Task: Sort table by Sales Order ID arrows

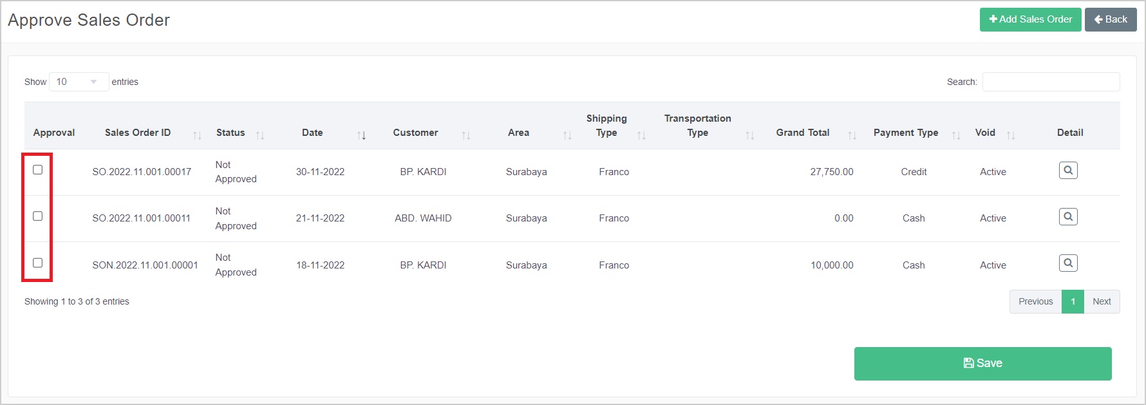Action: [x=197, y=135]
